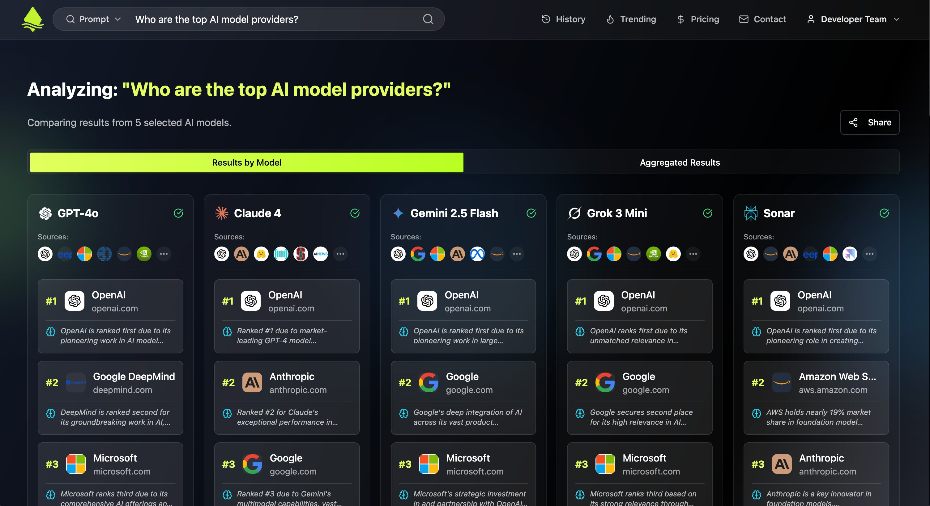This screenshot has width=930, height=506.
Task: Expand more sources in Claude 4 card
Action: (x=340, y=254)
